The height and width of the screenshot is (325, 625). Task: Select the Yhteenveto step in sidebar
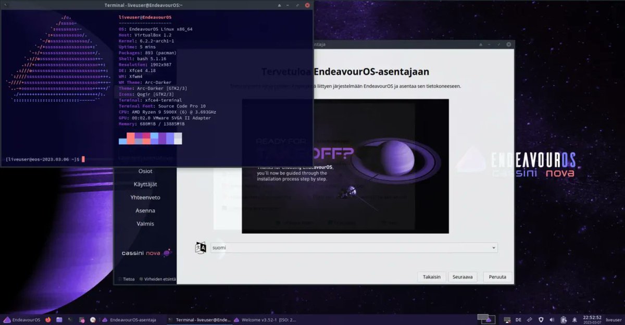[145, 197]
